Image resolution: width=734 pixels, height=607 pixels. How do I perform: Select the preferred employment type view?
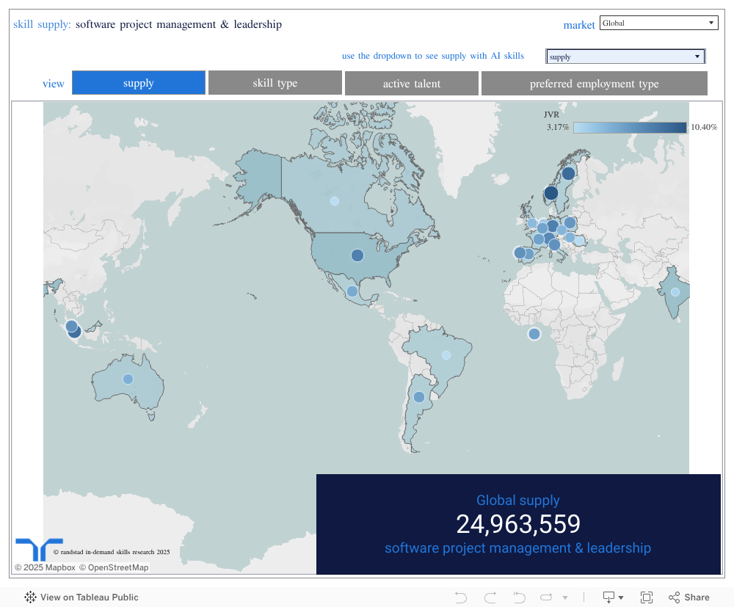click(x=594, y=83)
